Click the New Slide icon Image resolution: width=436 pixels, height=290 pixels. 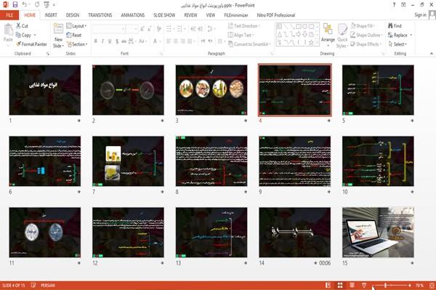click(x=58, y=28)
